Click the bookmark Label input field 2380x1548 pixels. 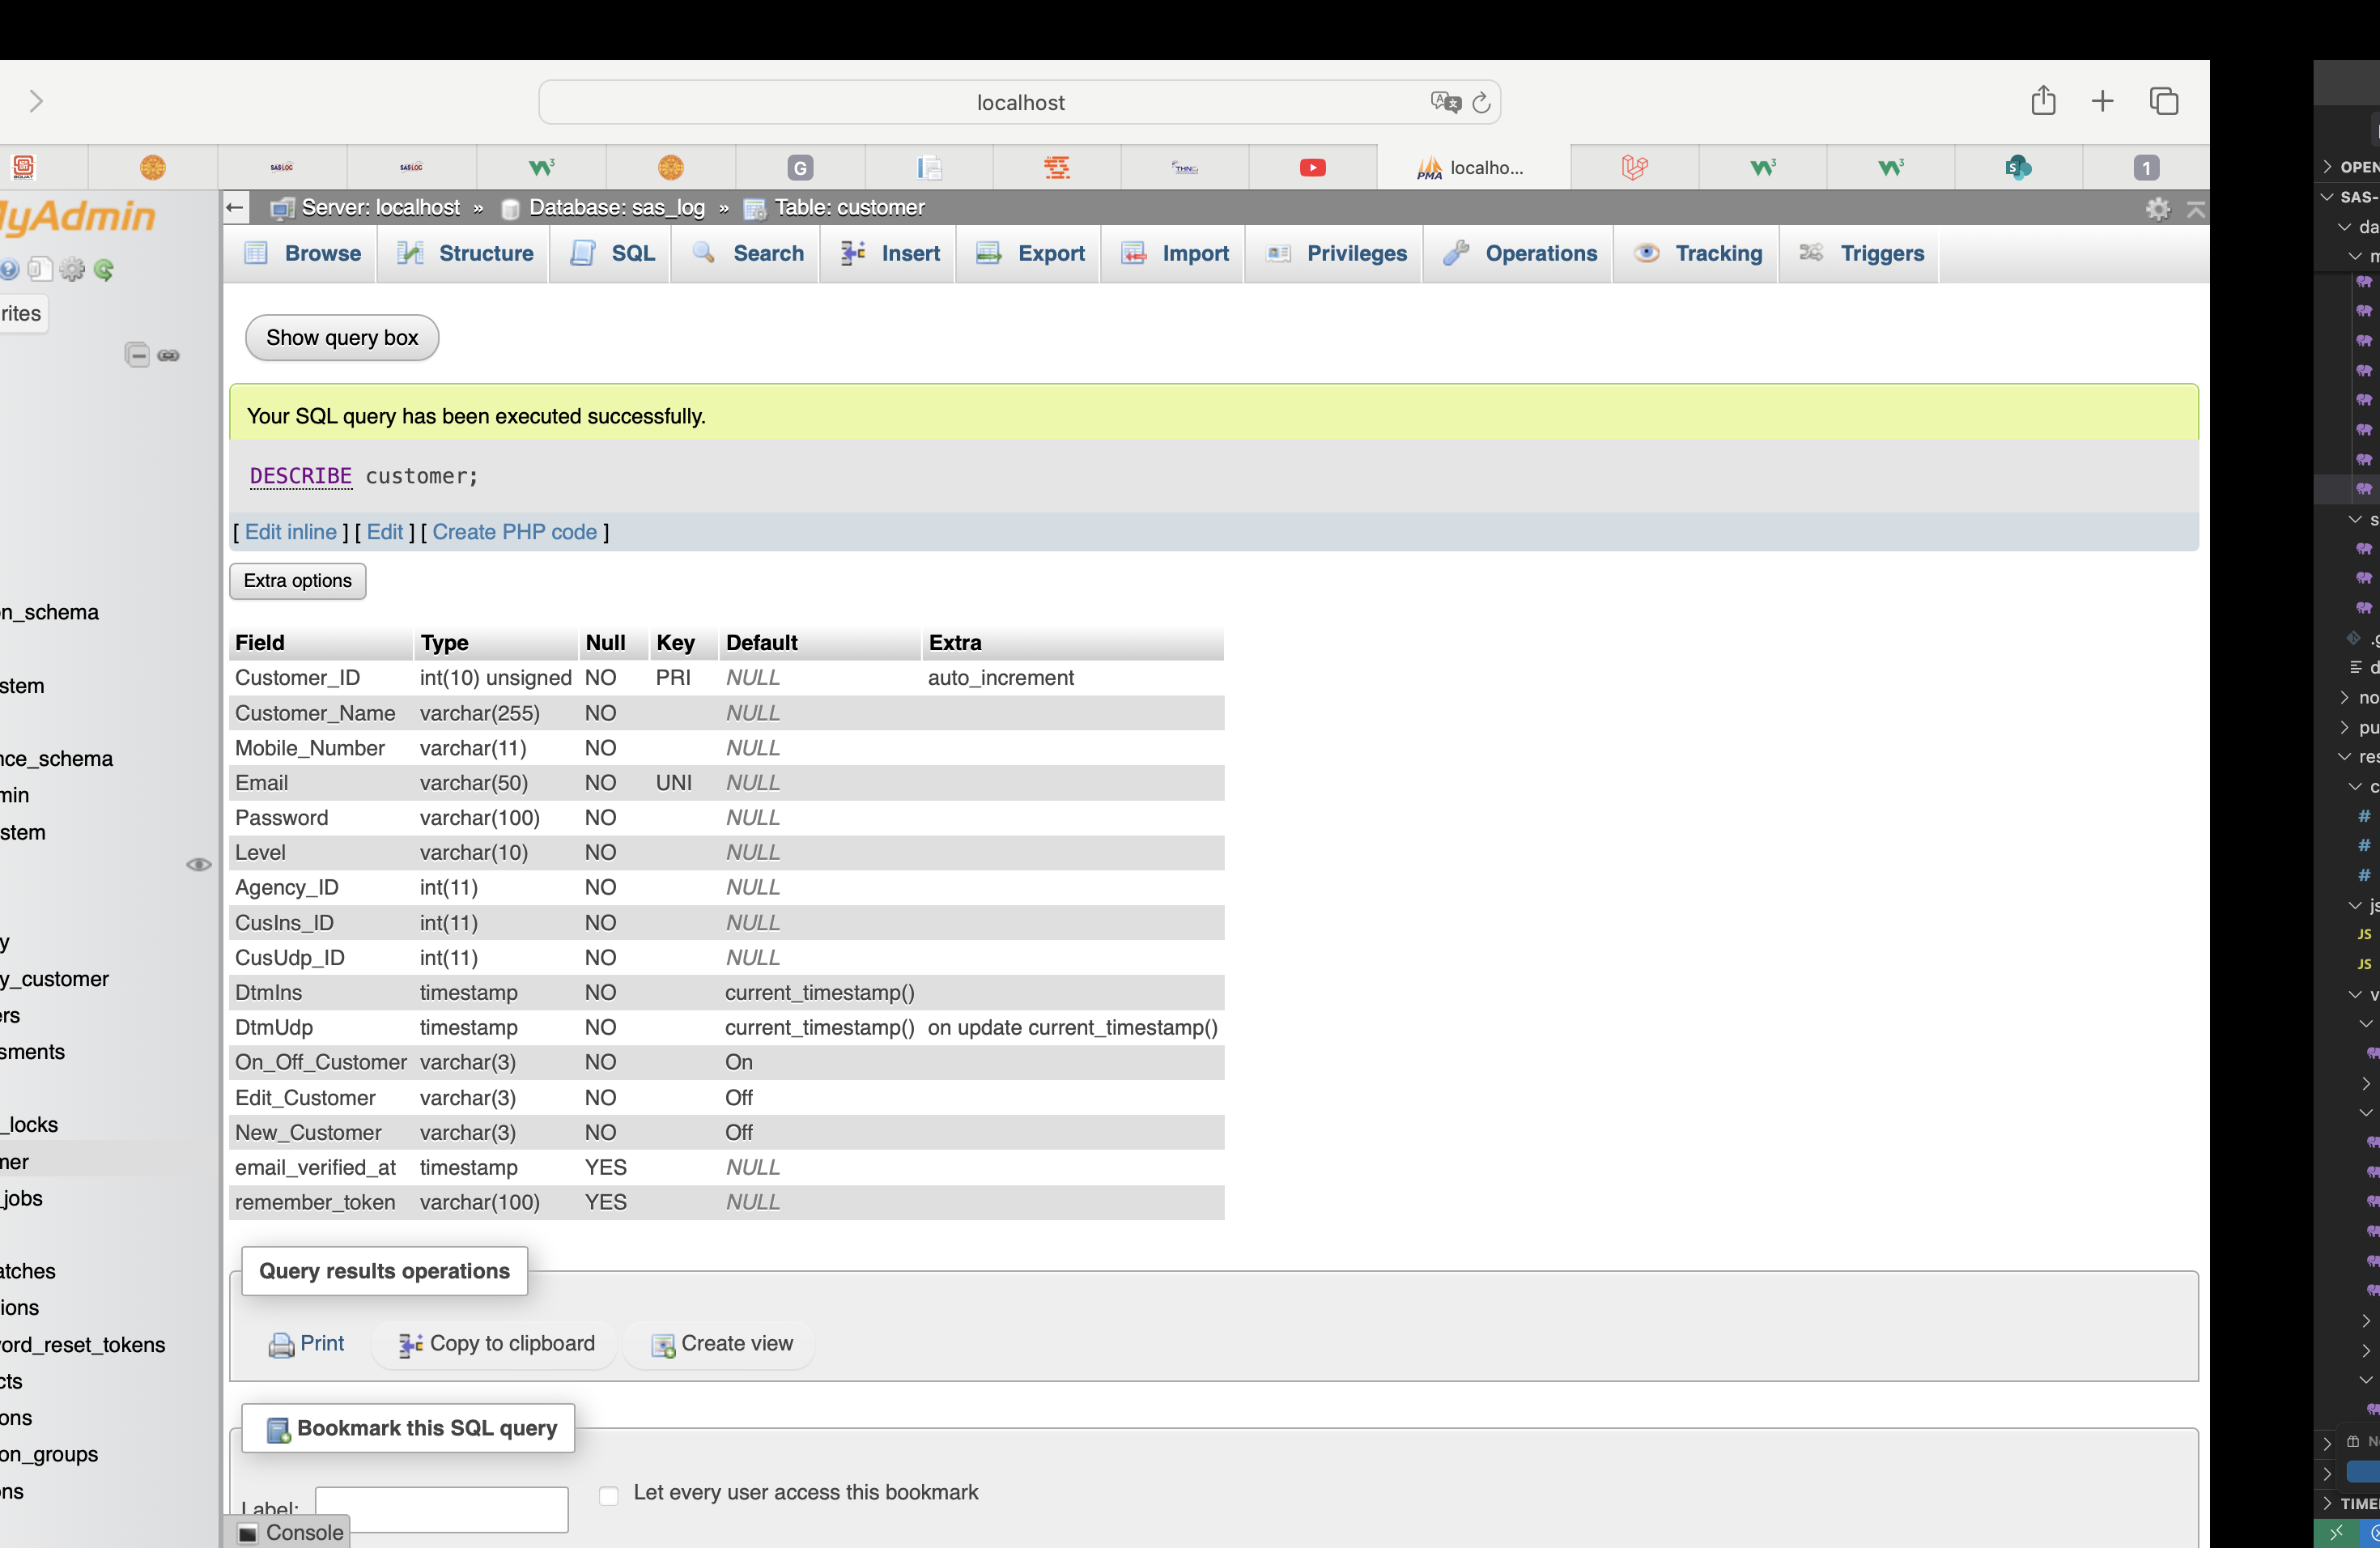(x=441, y=1508)
